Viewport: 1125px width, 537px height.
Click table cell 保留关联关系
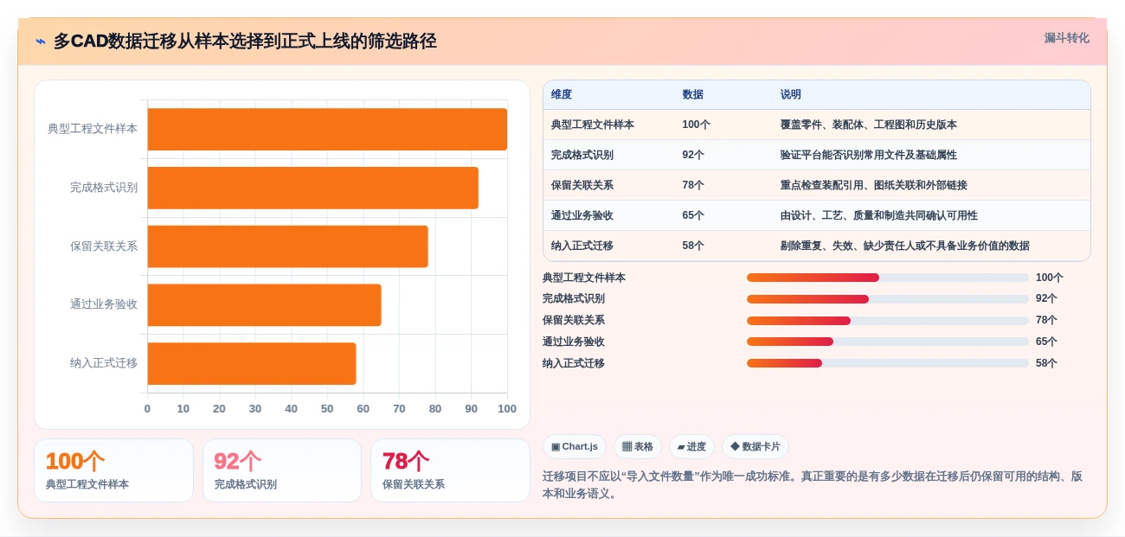tap(582, 185)
